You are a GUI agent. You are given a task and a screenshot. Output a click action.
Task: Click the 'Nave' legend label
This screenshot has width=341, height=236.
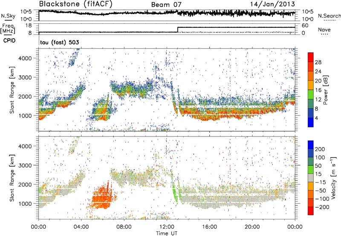tap(324, 29)
